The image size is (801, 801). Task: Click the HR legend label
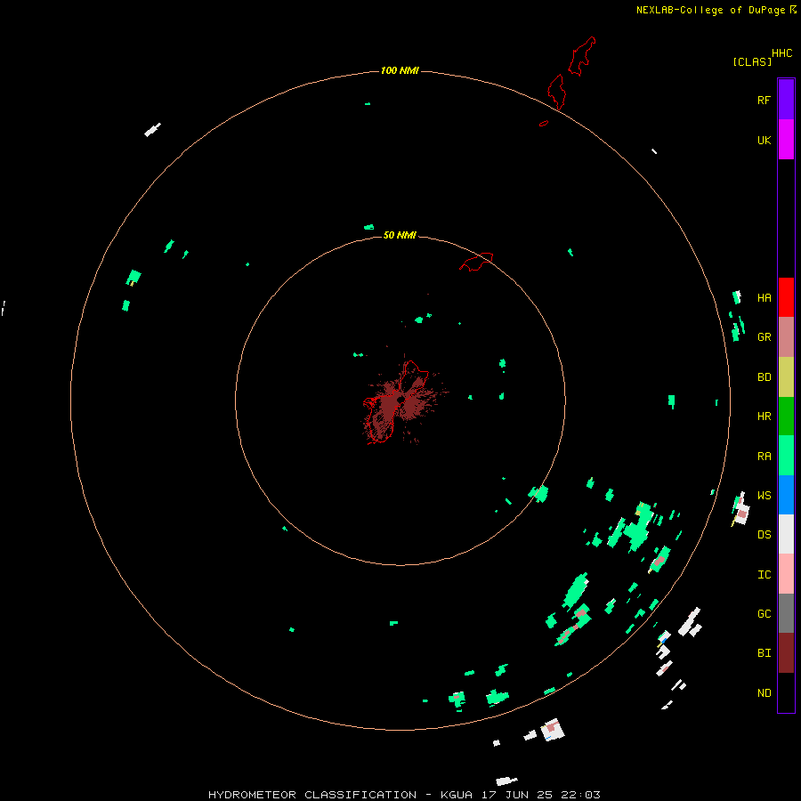764,417
